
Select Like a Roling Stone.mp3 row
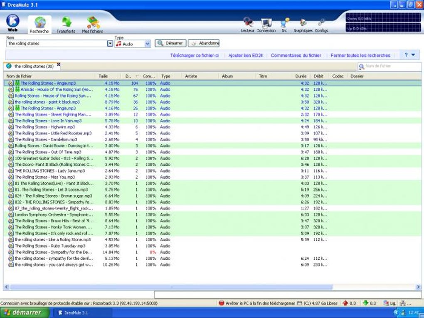[212, 239]
